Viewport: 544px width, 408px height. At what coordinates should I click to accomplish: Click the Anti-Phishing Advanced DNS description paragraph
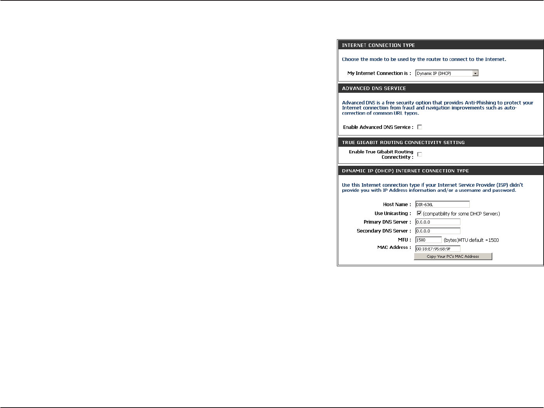(x=438, y=108)
